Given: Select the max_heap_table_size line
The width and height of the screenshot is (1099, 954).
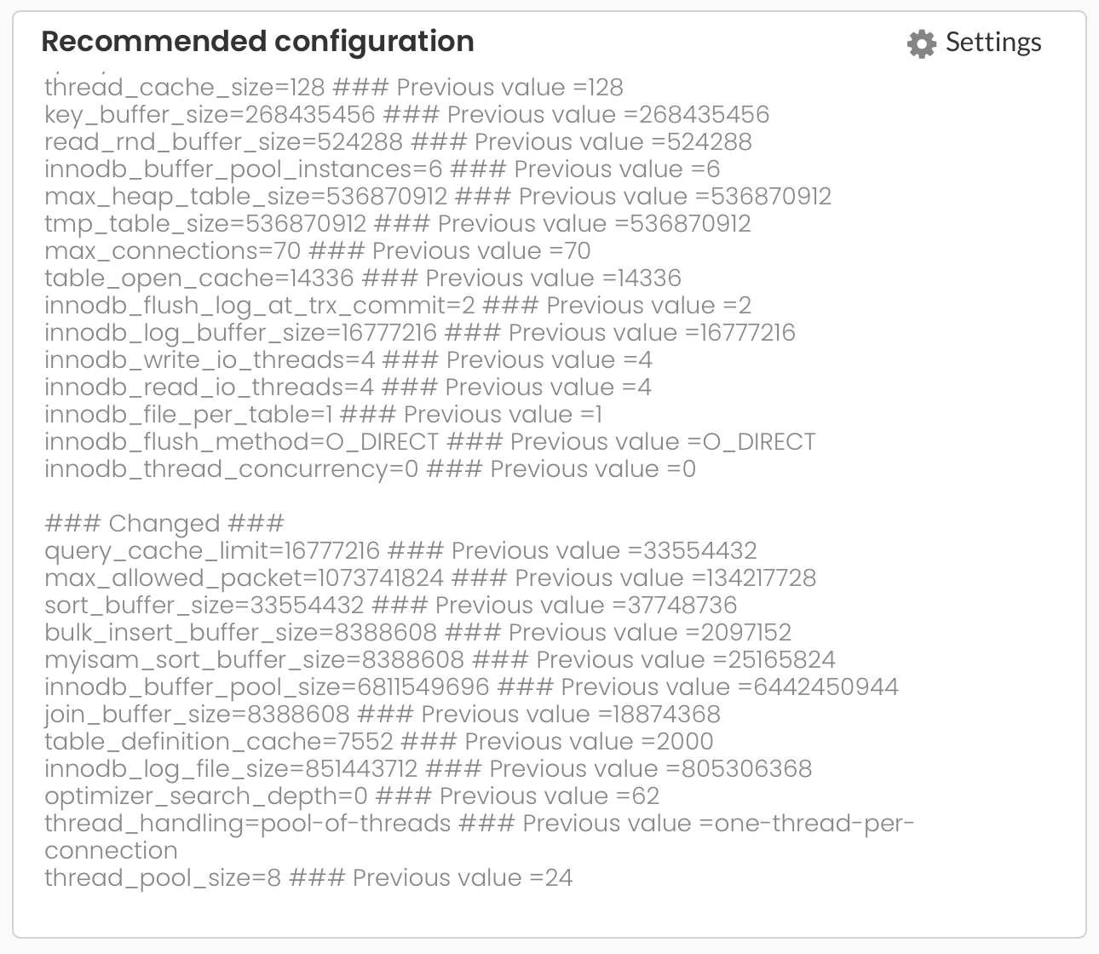Looking at the screenshot, I should click(438, 197).
